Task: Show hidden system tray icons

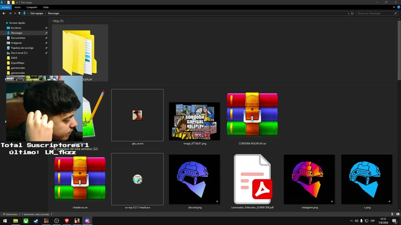Action: pyautogui.click(x=351, y=221)
